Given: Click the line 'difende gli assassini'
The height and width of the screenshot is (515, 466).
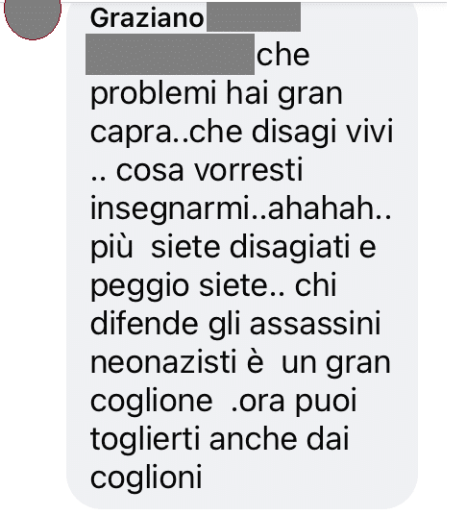Looking at the screenshot, I should tap(235, 324).
